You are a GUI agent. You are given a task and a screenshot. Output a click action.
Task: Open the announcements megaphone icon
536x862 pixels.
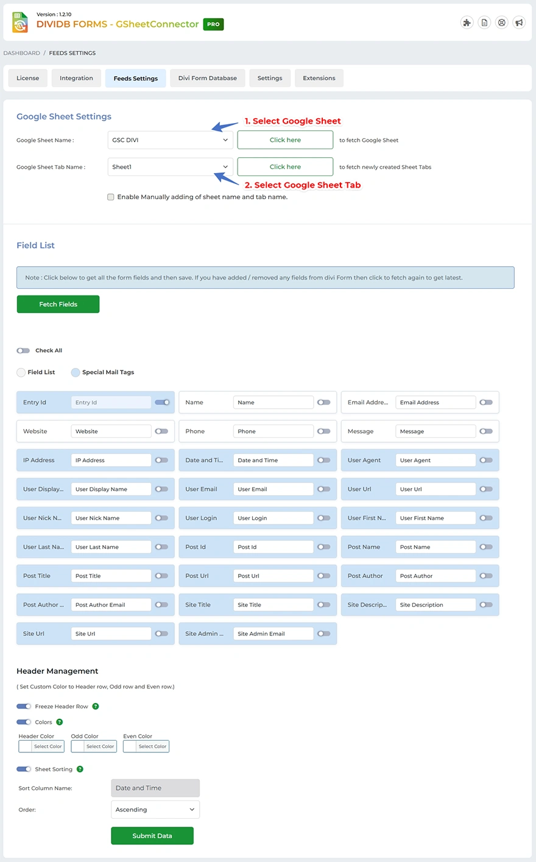(519, 22)
